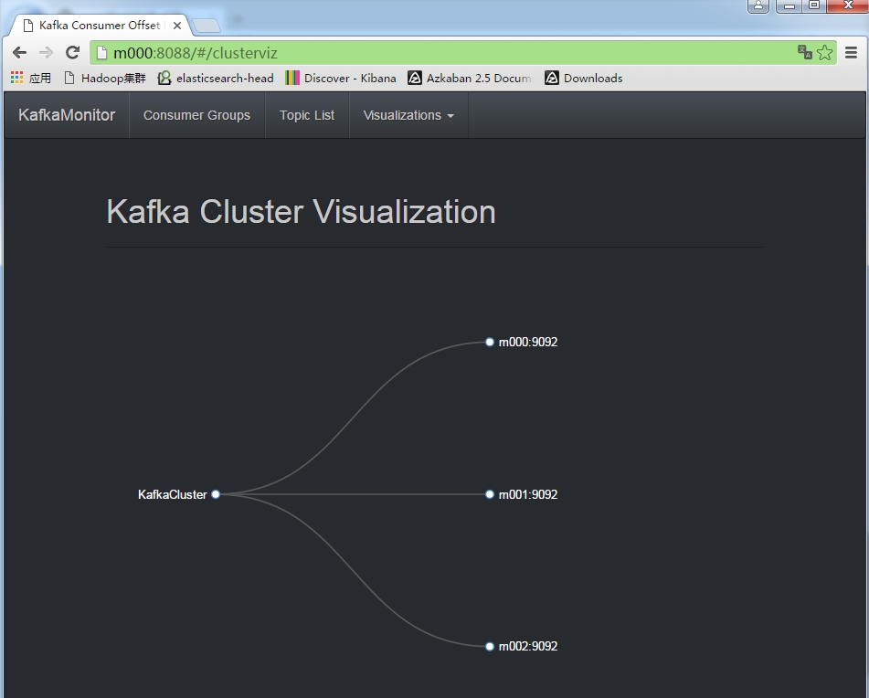Click the m000:9092 broker node circle
The image size is (869, 698).
click(x=490, y=342)
